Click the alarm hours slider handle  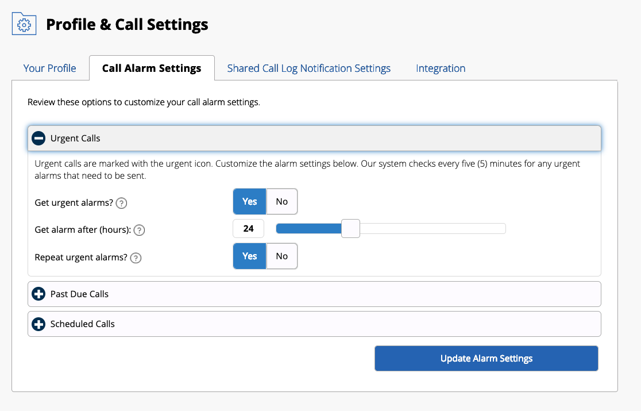(x=350, y=229)
